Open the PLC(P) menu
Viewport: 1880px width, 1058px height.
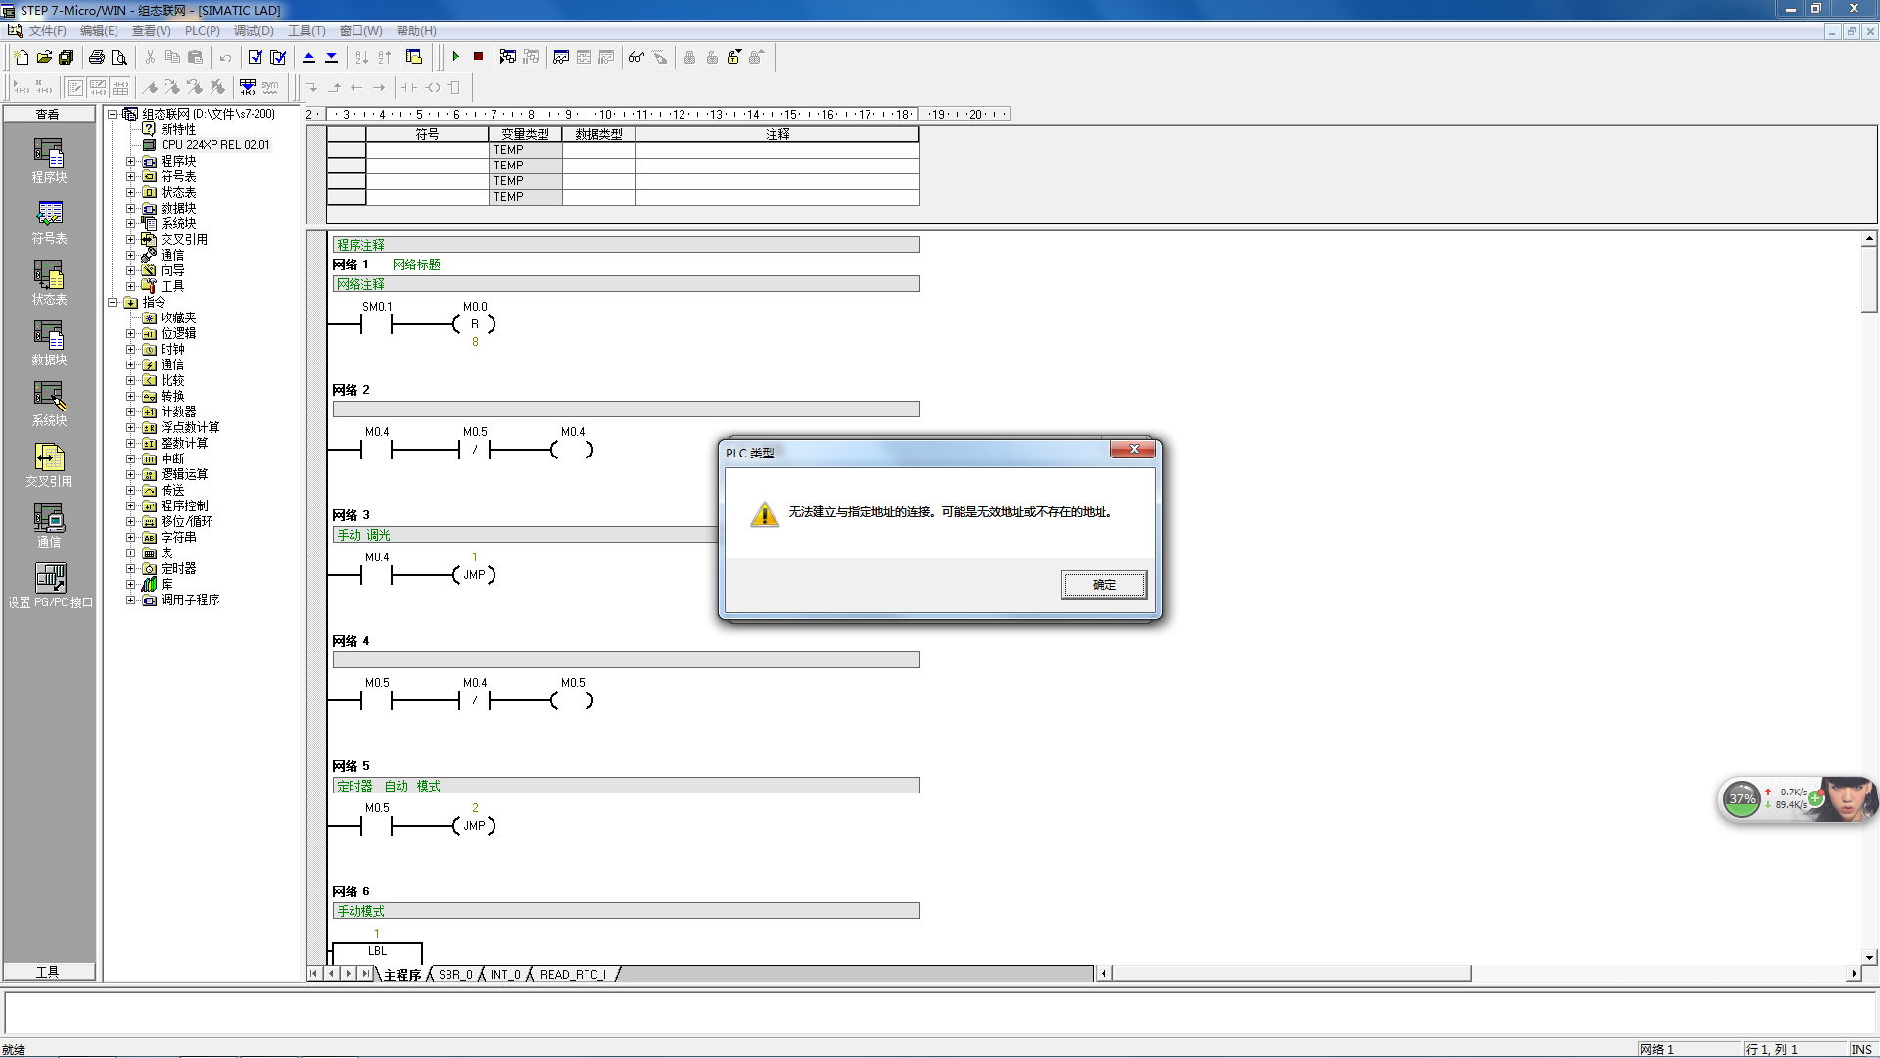[202, 31]
